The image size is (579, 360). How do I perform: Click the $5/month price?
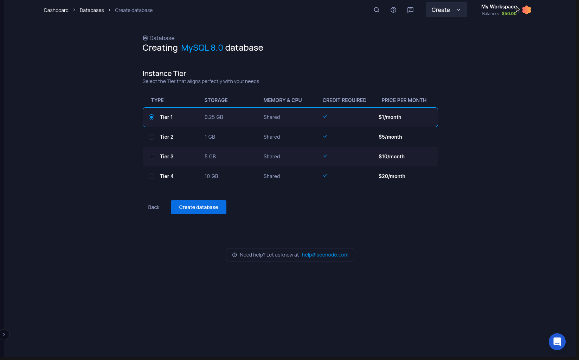coord(390,137)
